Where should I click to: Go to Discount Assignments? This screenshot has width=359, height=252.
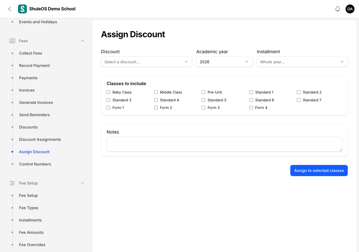40,139
